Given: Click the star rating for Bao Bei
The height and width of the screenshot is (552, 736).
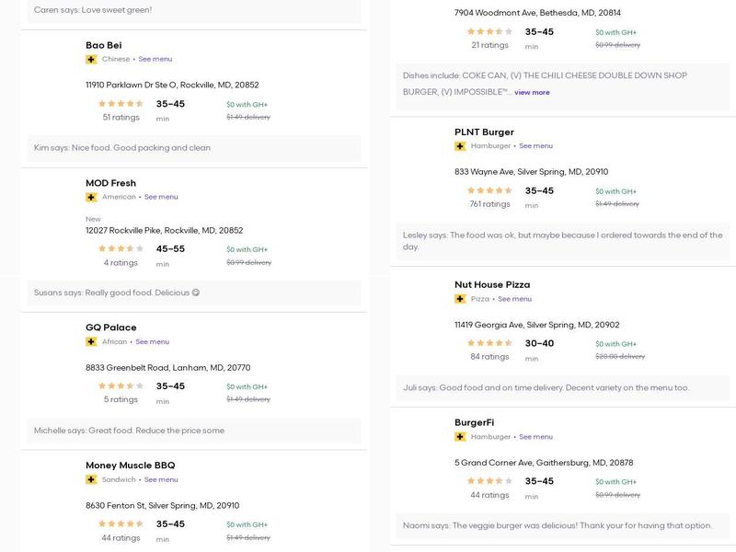Looking at the screenshot, I should point(121,104).
